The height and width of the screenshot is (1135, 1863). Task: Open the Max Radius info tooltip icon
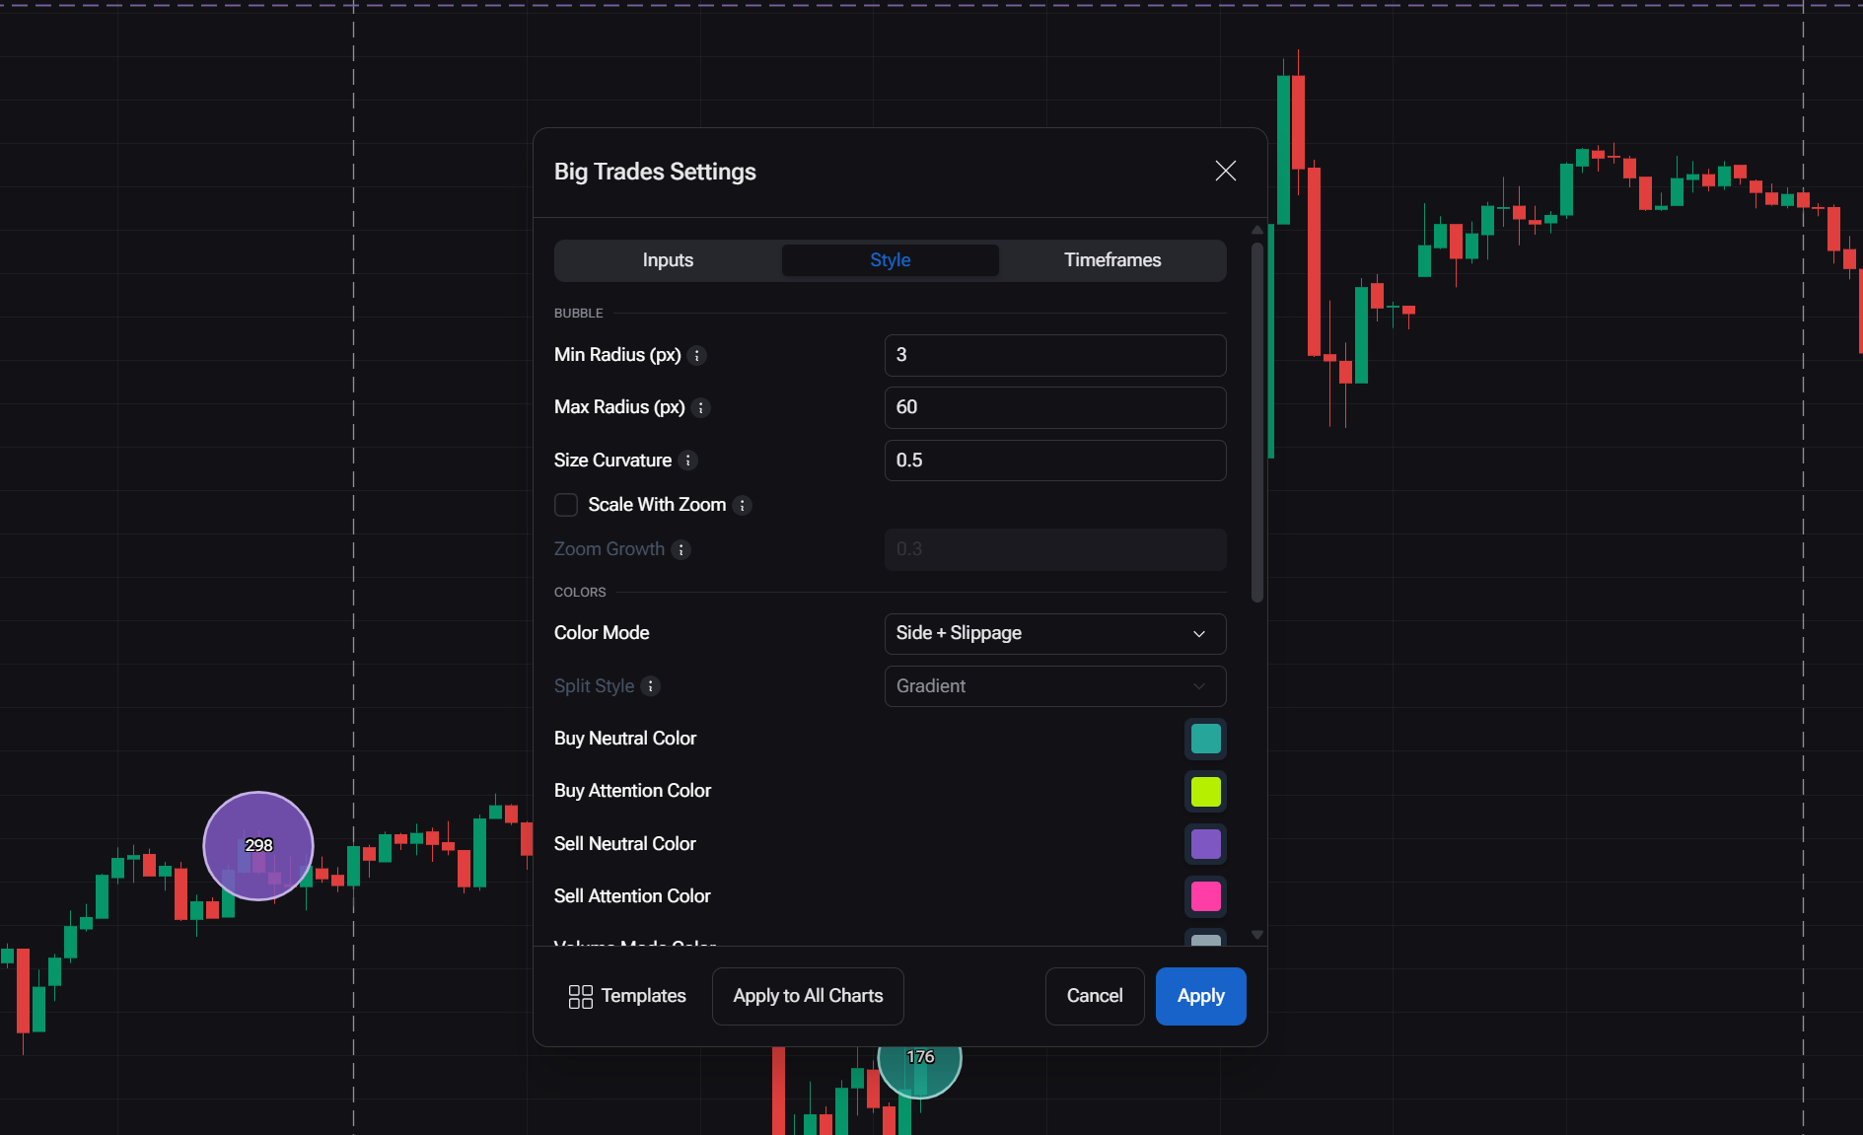701,408
